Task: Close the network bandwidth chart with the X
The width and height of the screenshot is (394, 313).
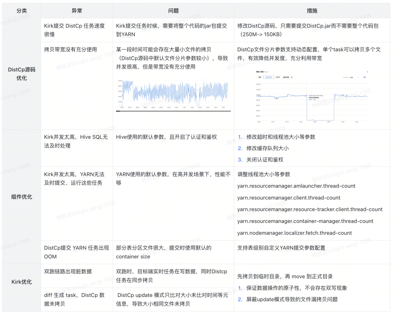Action: tap(367, 72)
